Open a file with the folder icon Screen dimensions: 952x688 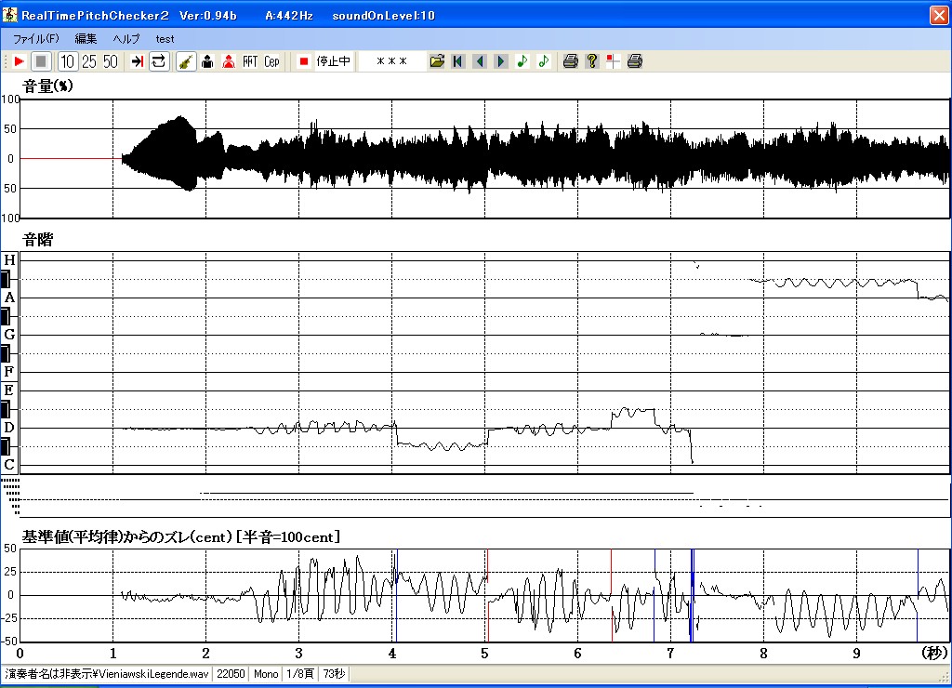[437, 61]
